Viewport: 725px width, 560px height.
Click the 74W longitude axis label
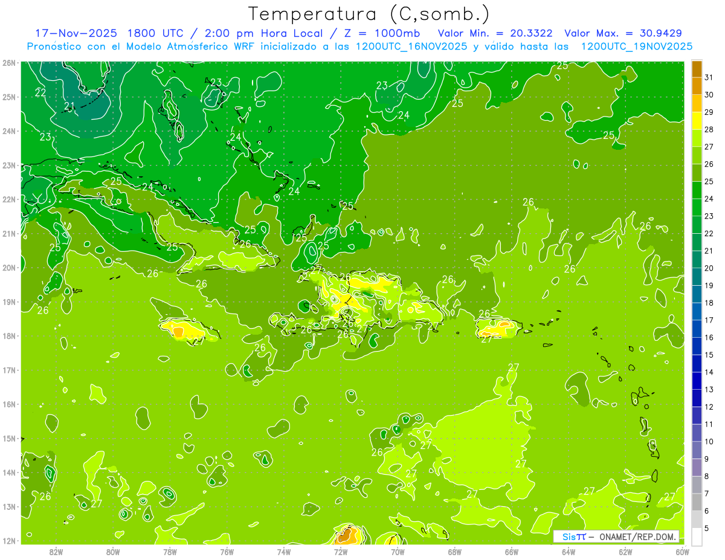284,552
